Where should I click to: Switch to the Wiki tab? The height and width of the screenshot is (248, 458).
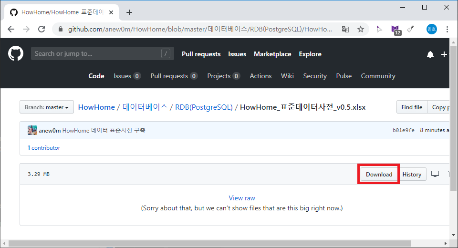click(287, 76)
